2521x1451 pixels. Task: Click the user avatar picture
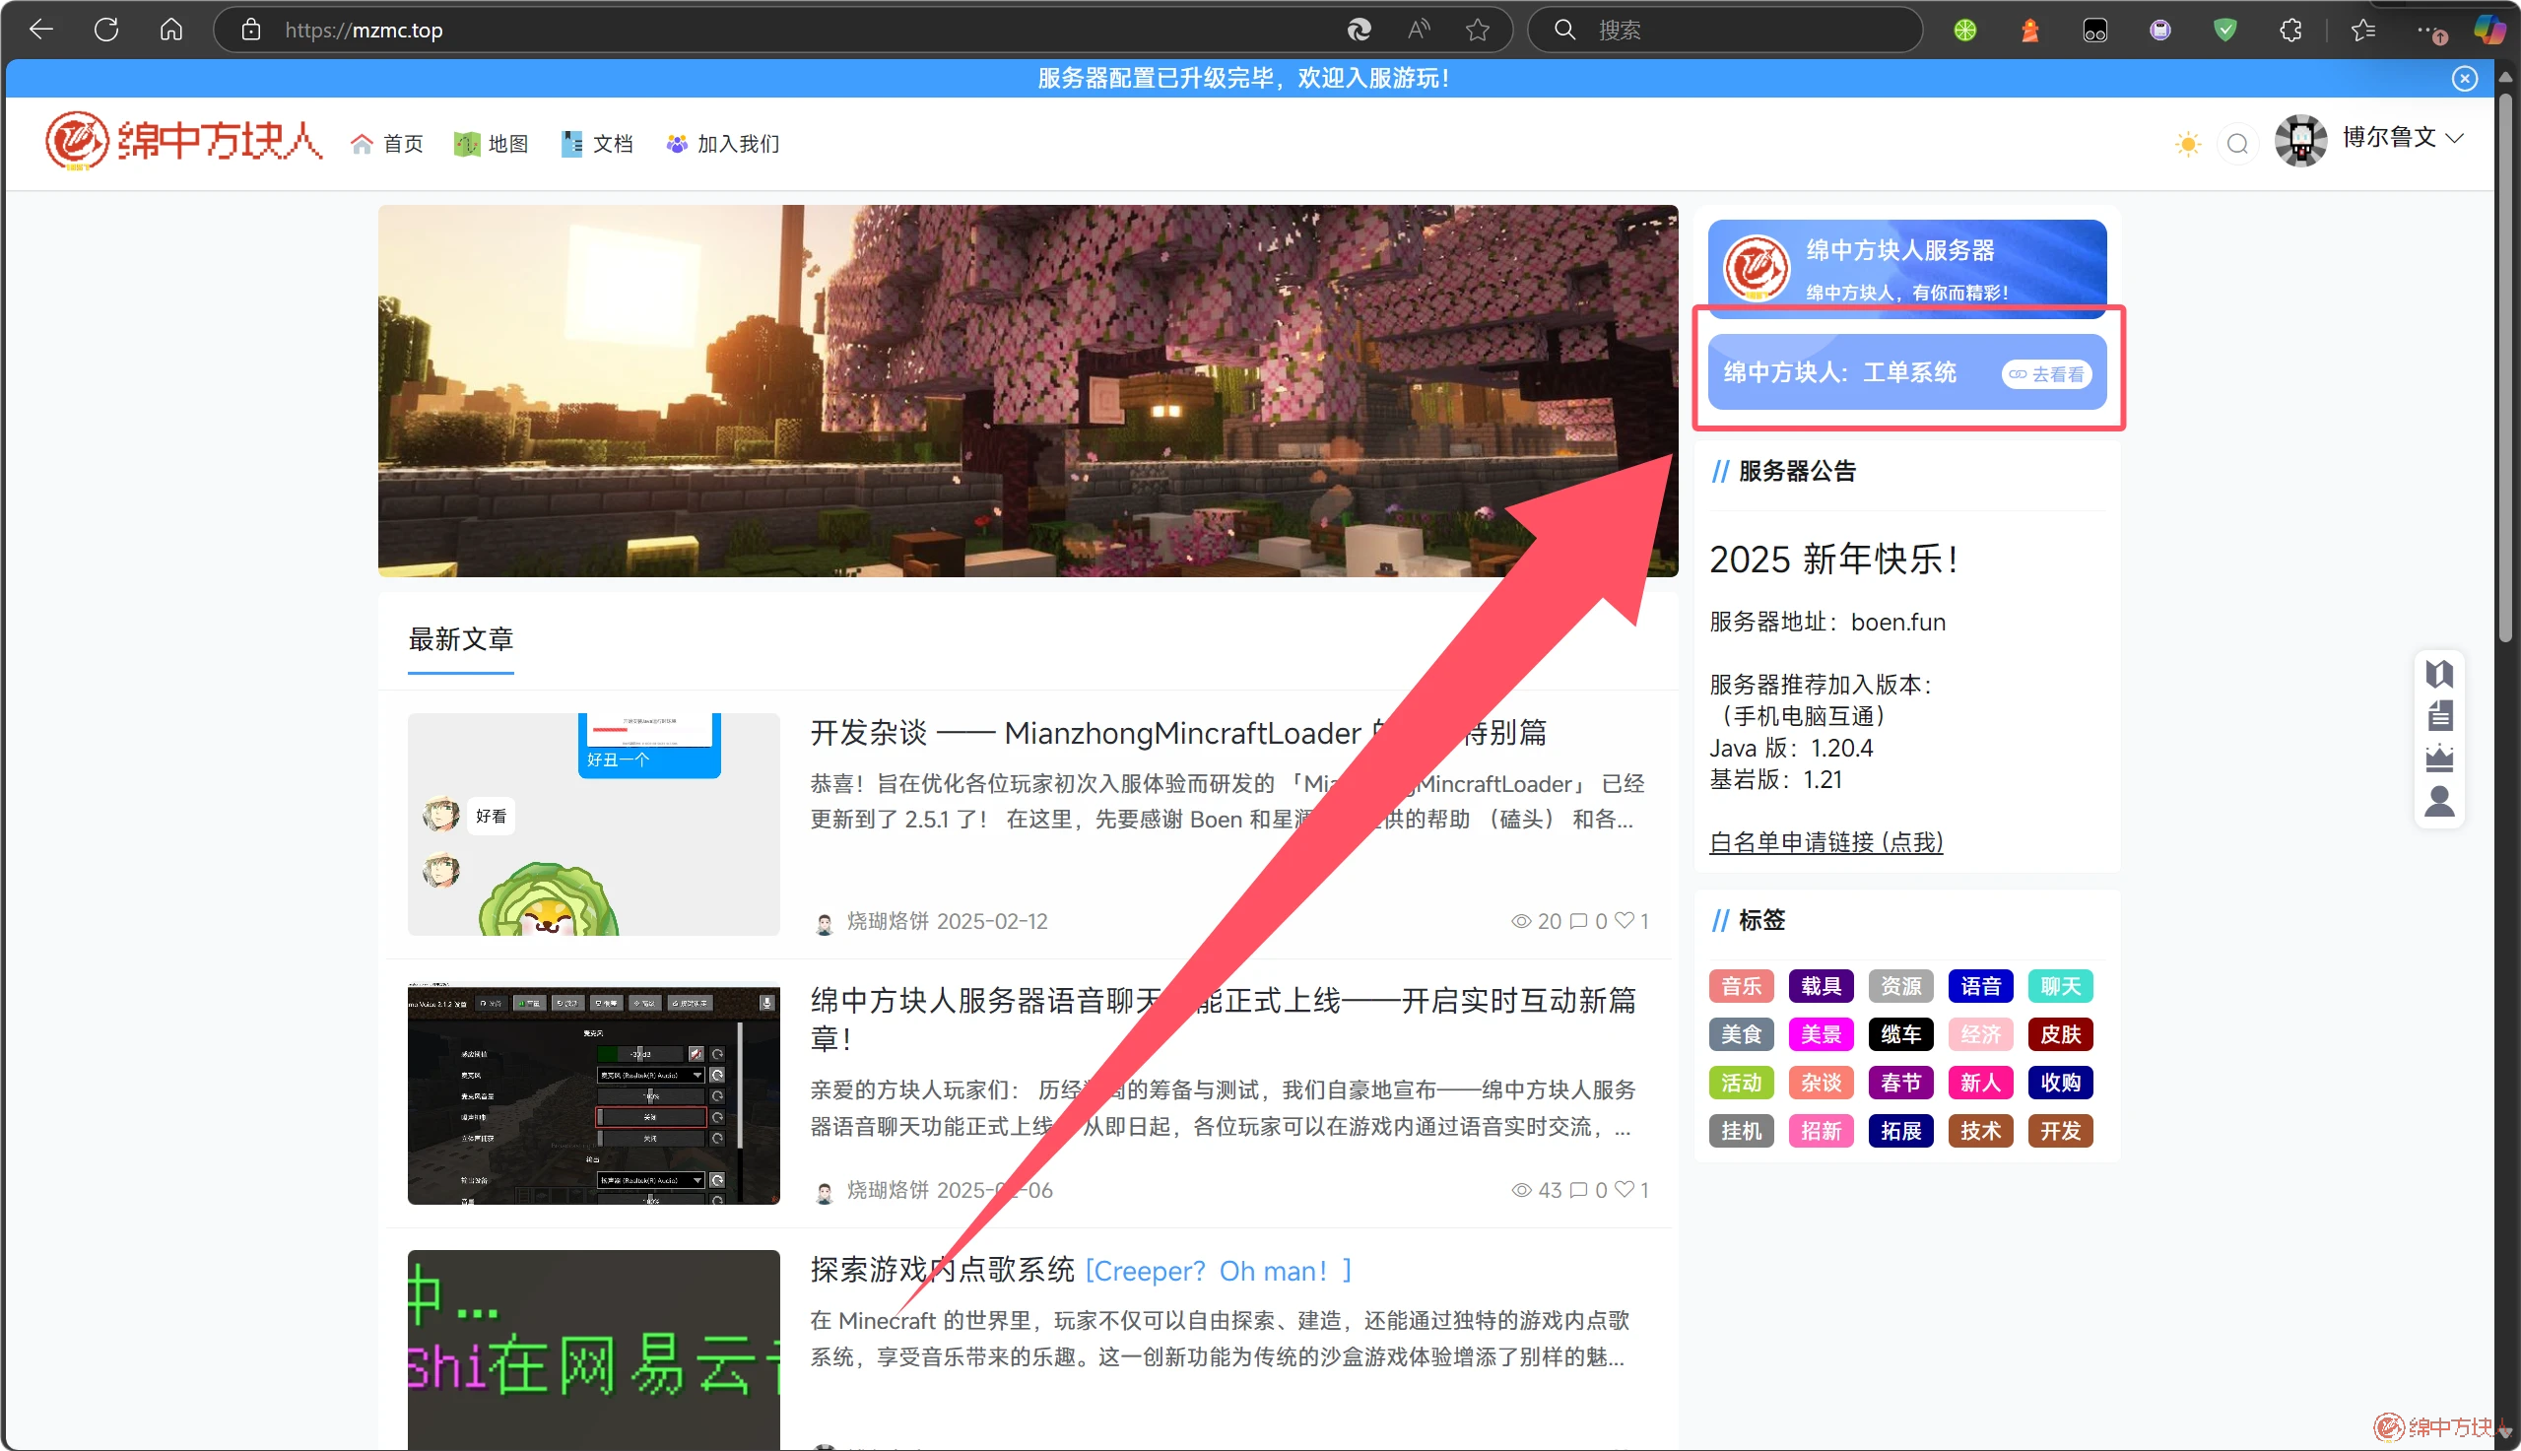2300,141
